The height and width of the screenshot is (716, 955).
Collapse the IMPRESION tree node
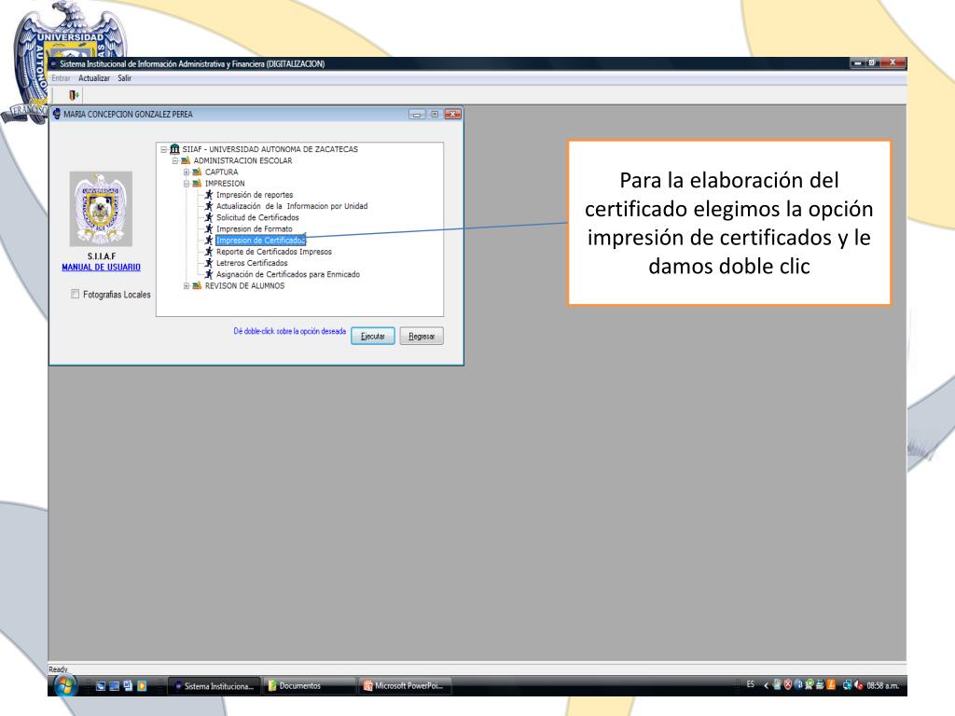[x=187, y=184]
